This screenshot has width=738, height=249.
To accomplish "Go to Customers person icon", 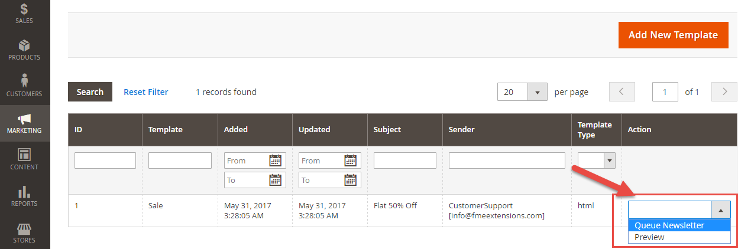I will (x=25, y=81).
